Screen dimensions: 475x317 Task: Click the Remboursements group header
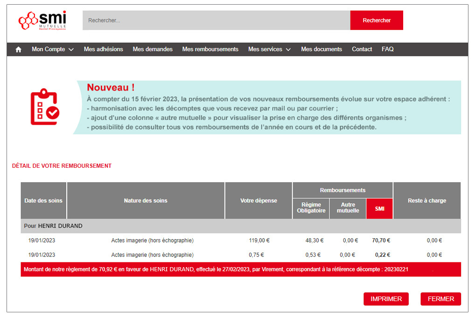[x=342, y=190]
